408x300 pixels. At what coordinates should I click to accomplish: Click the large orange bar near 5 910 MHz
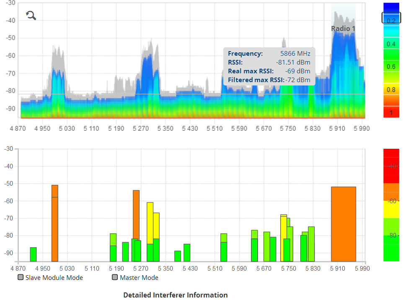343,224
